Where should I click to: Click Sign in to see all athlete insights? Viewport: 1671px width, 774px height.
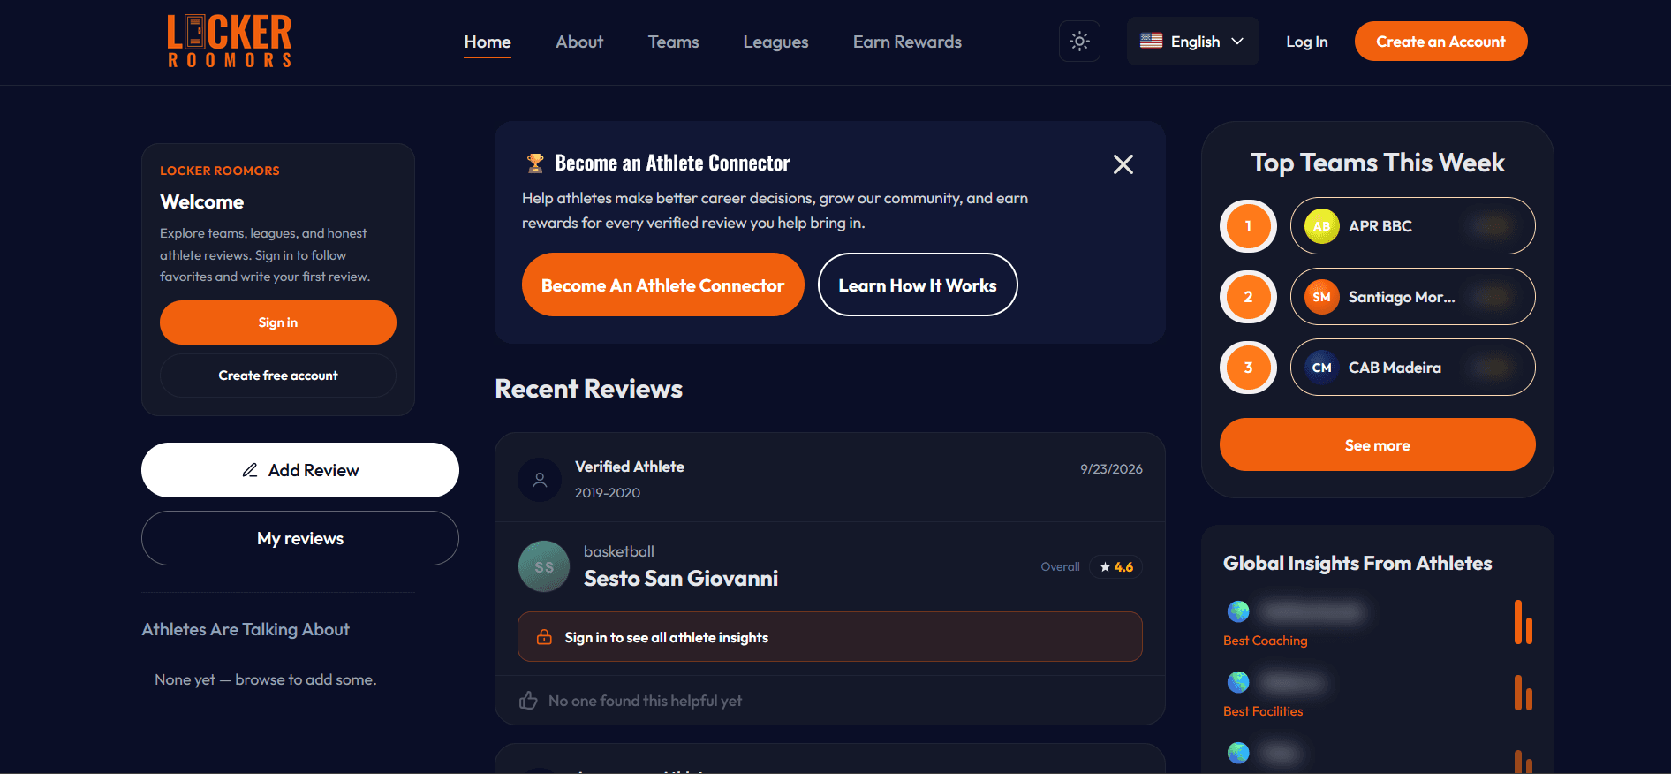click(830, 637)
